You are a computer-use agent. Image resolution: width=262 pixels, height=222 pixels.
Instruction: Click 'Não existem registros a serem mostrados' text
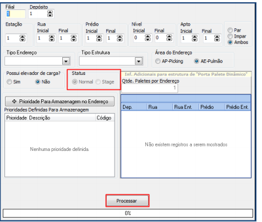pyautogui.click(x=186, y=144)
